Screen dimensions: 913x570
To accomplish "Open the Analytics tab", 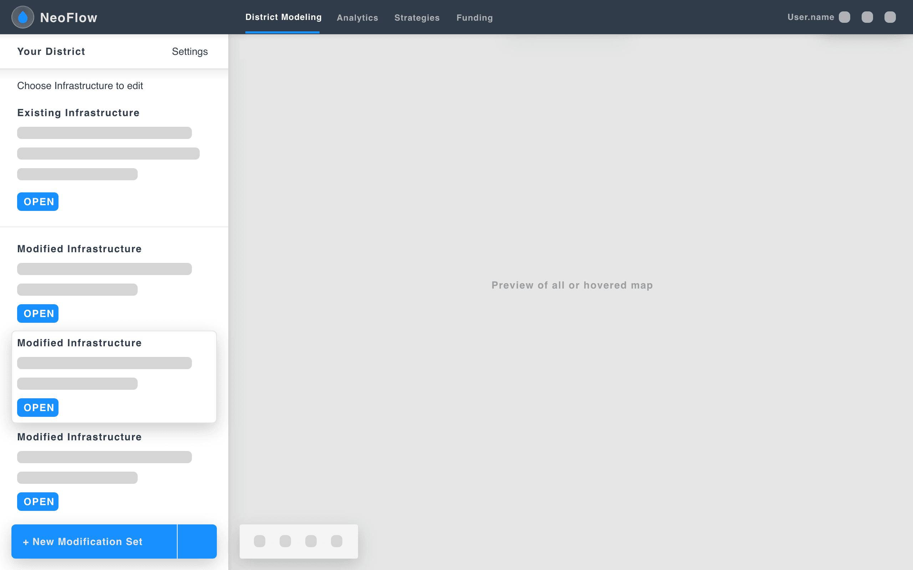I will tap(357, 18).
